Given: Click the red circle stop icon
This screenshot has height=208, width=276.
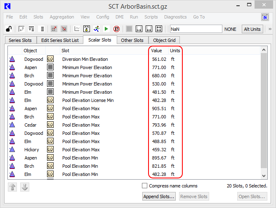Looking at the screenshot, I should 116,29.
